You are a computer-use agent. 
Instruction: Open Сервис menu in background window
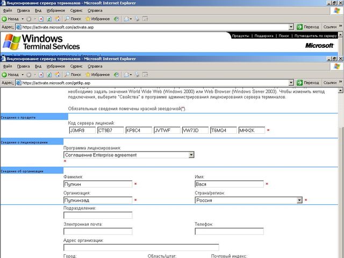76,11
